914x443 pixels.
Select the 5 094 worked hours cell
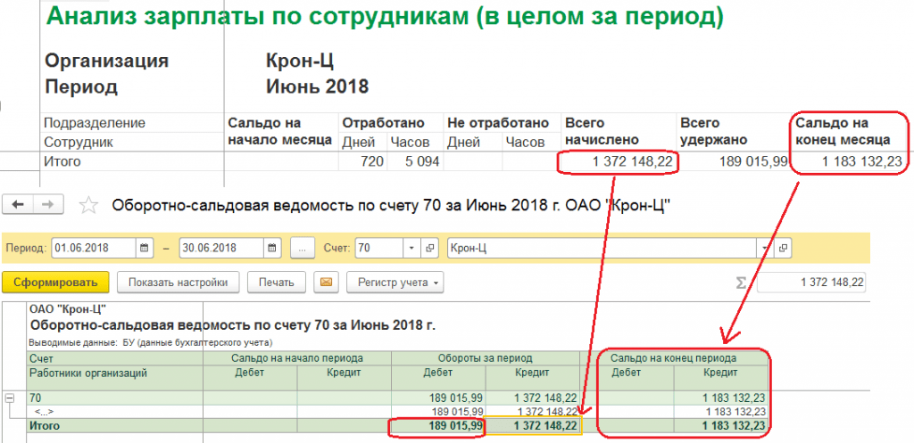(415, 162)
